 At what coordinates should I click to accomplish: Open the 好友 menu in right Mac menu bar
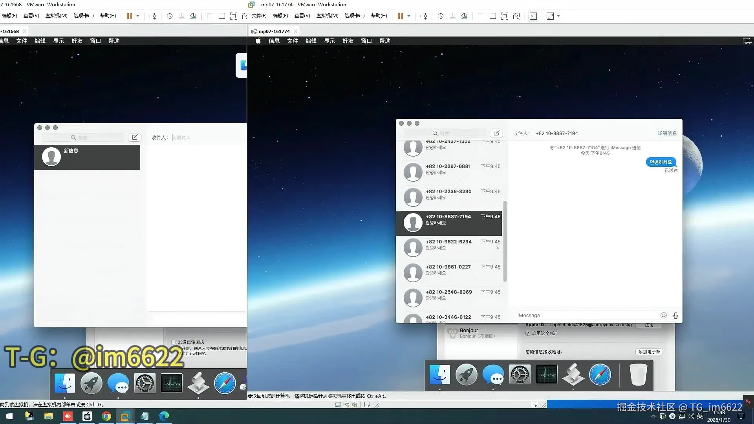348,41
